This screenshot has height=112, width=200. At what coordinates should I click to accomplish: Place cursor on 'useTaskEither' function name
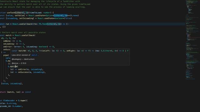(14, 13)
